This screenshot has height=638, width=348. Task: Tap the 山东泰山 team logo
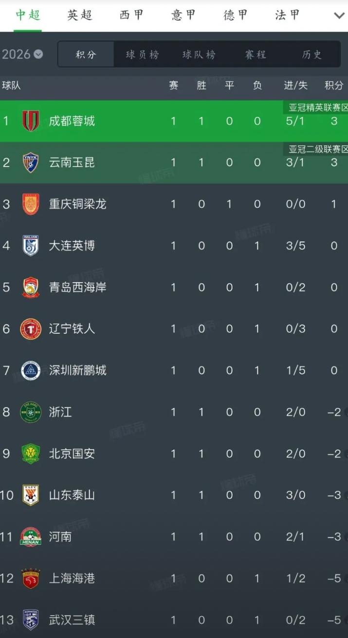coord(31,495)
